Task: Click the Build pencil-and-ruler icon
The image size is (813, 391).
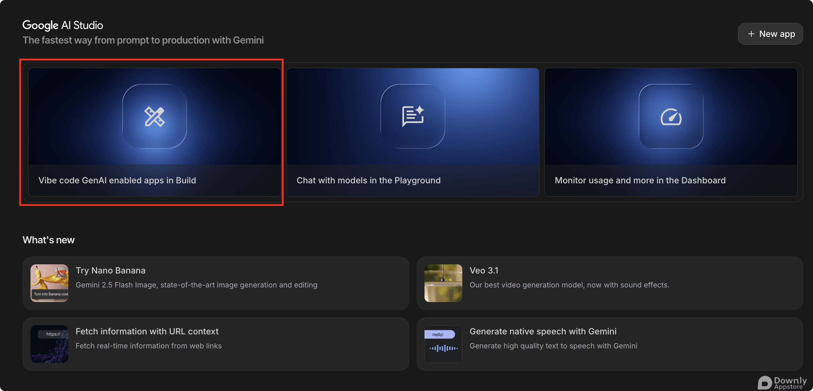Action: point(154,117)
